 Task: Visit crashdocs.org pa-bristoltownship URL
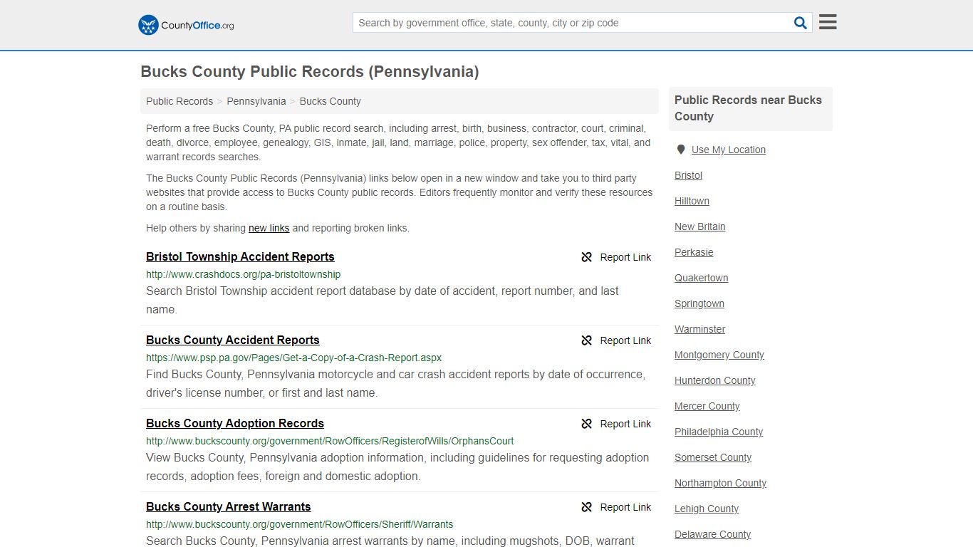click(x=243, y=274)
